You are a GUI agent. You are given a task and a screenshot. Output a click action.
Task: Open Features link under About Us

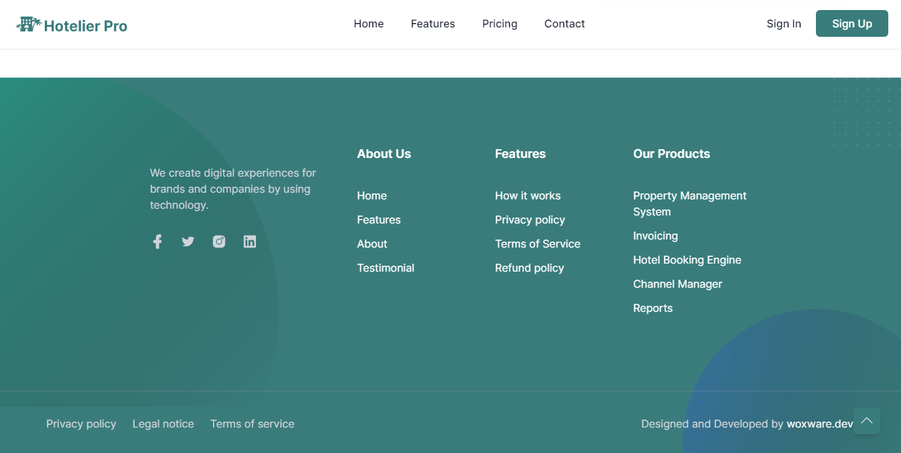click(x=379, y=219)
